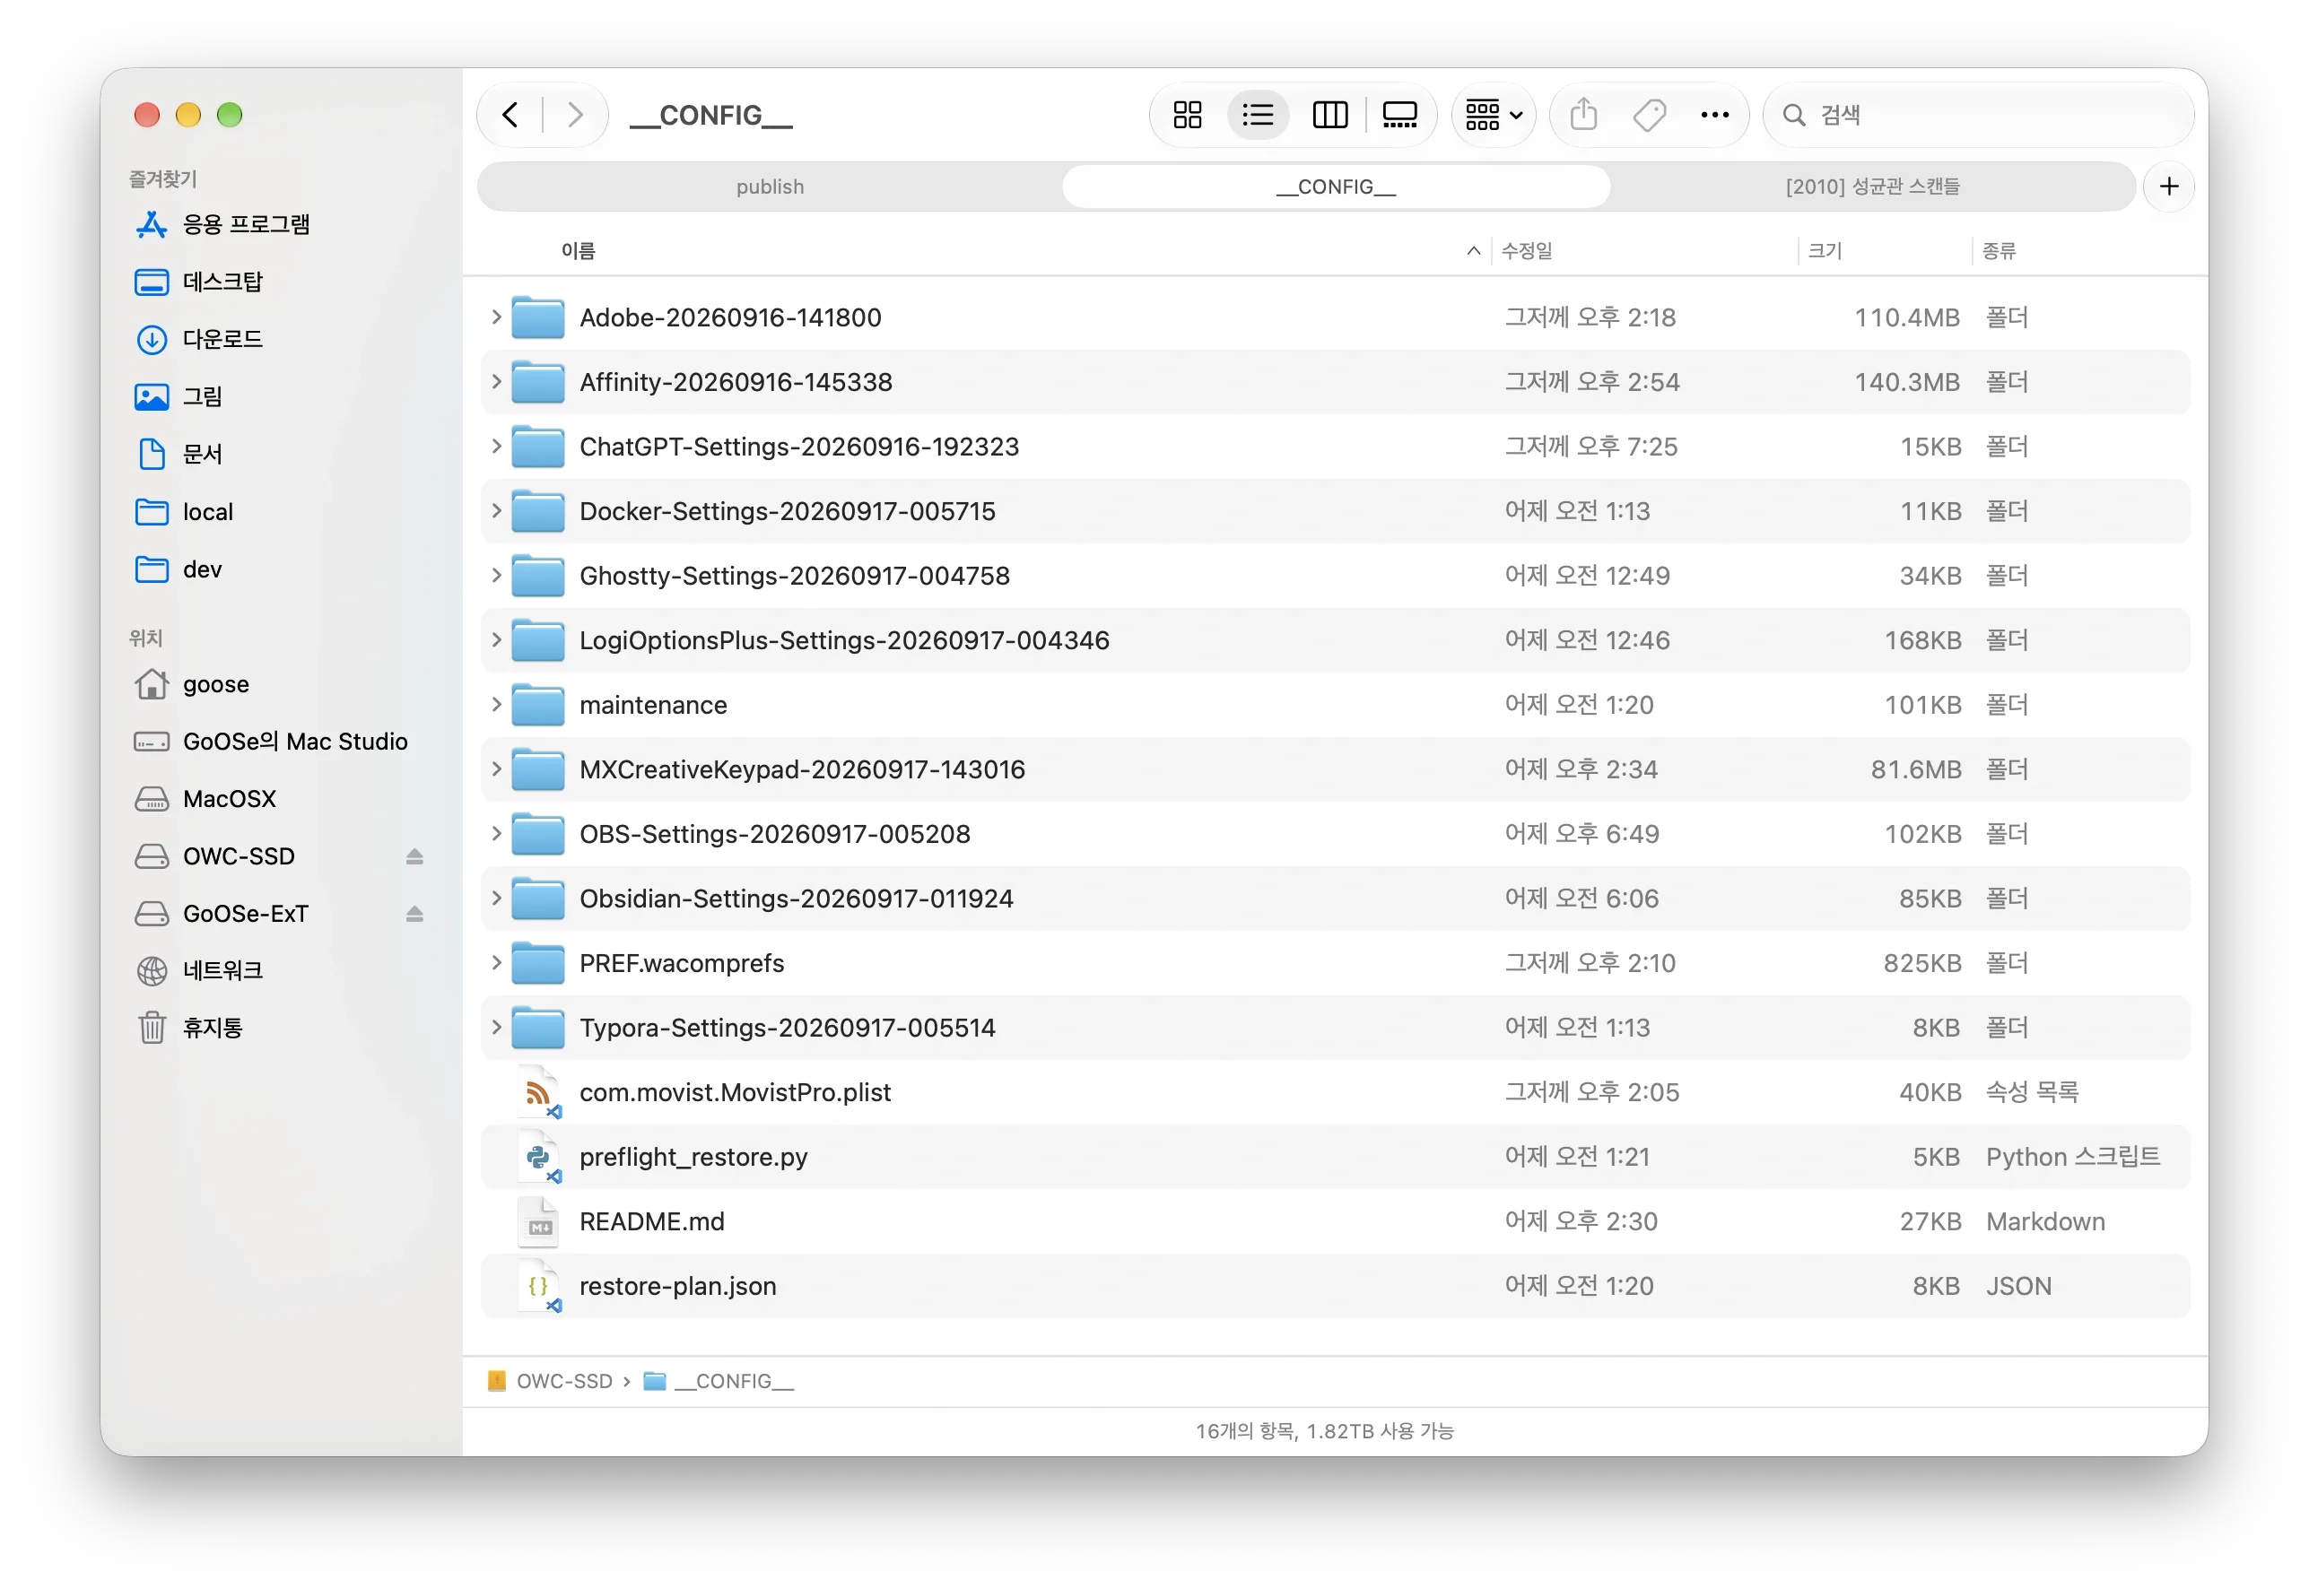This screenshot has width=2309, height=1589.
Task: Expand the OBS-Settings-20260917-005208 folder
Action: point(496,836)
